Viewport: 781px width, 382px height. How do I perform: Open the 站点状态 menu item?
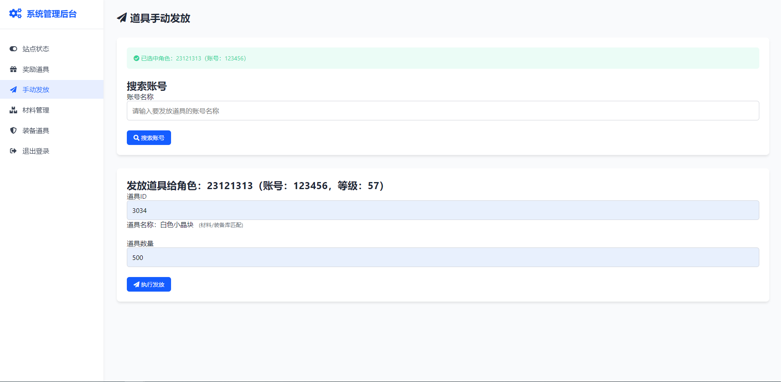[36, 49]
